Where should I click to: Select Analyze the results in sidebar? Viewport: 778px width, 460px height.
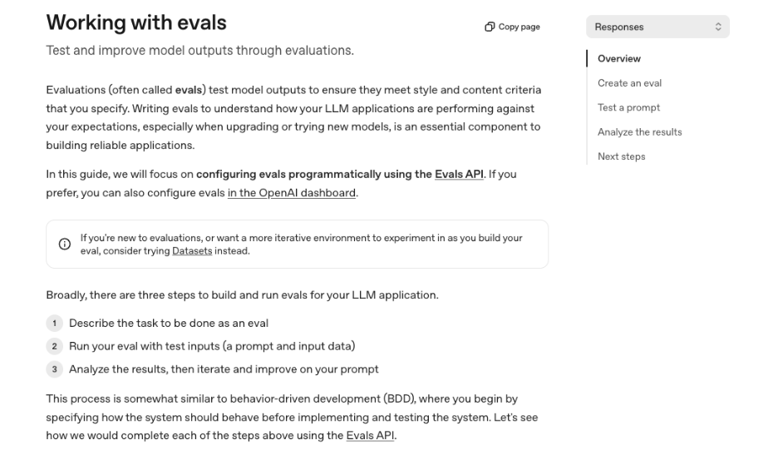click(x=639, y=132)
